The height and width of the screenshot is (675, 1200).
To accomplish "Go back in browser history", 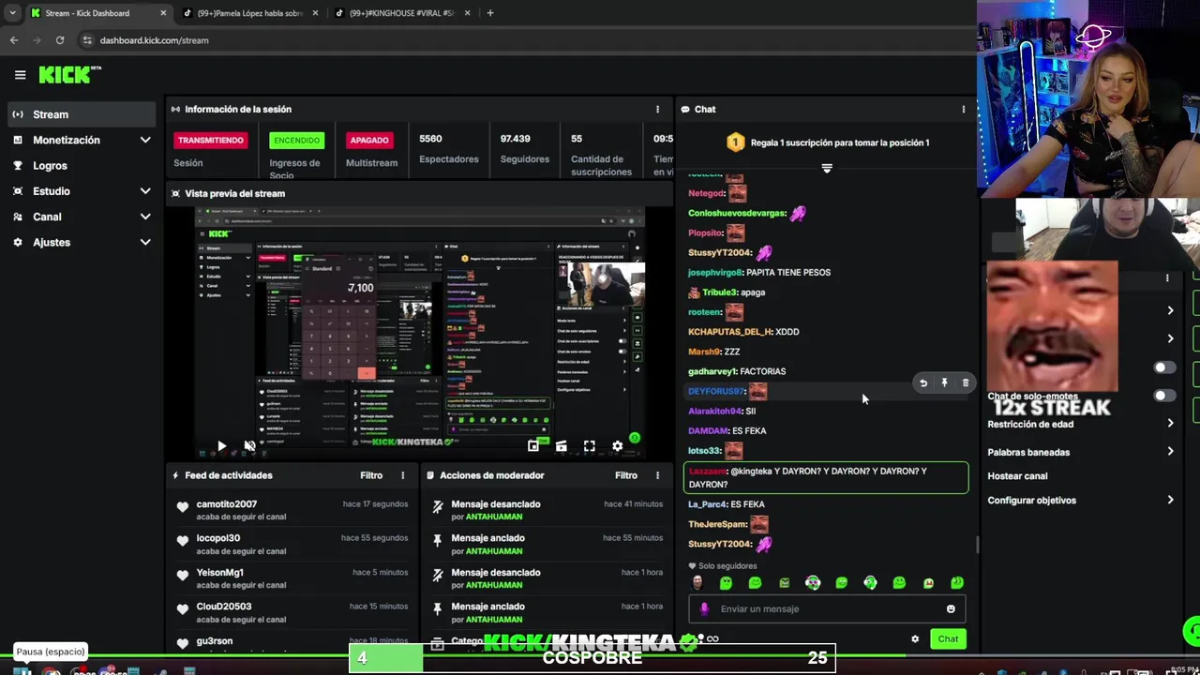I will 14,40.
